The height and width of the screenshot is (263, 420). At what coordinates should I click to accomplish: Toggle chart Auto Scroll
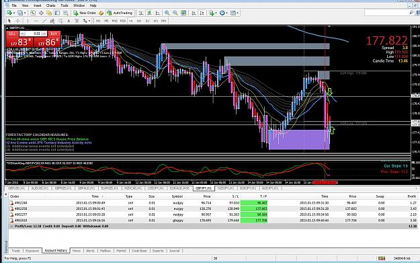click(x=194, y=13)
